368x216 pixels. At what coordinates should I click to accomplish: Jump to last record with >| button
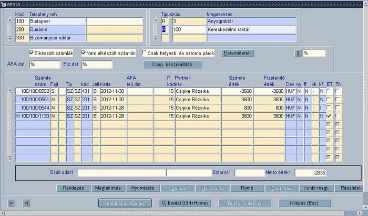click(x=26, y=203)
